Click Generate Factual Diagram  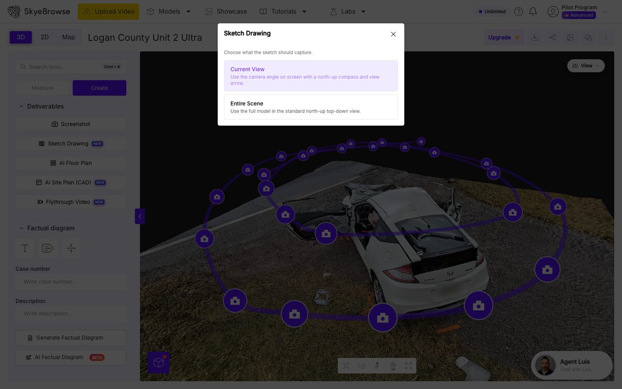71,338
